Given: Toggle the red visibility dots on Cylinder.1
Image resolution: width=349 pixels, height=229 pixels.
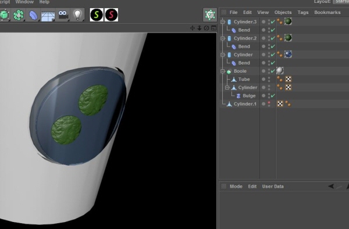Looking at the screenshot, I should click(269, 104).
